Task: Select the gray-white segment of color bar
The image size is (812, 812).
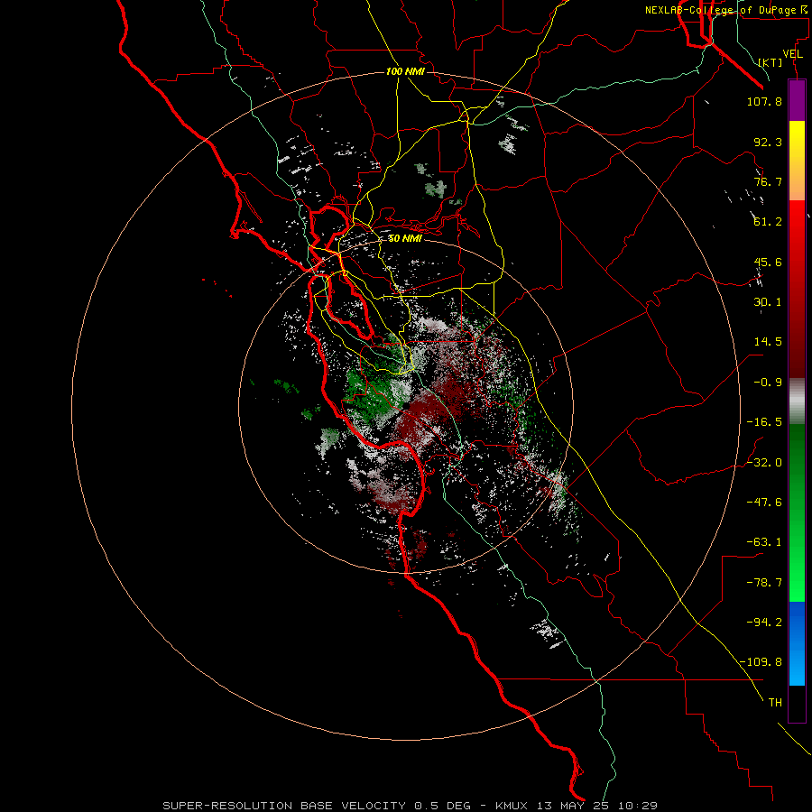Action: click(797, 401)
